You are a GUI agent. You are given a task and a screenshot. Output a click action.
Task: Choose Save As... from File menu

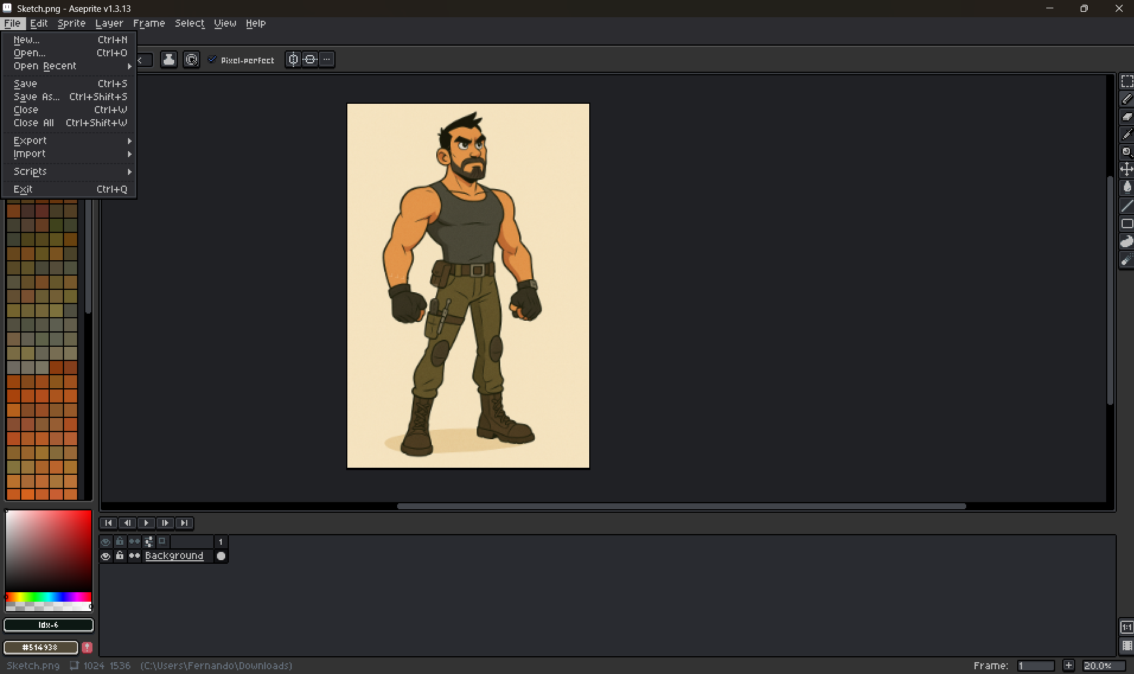tap(69, 97)
